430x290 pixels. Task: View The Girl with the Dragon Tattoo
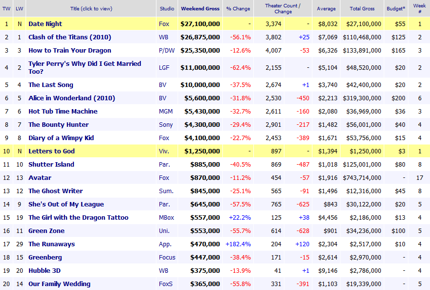[78, 217]
